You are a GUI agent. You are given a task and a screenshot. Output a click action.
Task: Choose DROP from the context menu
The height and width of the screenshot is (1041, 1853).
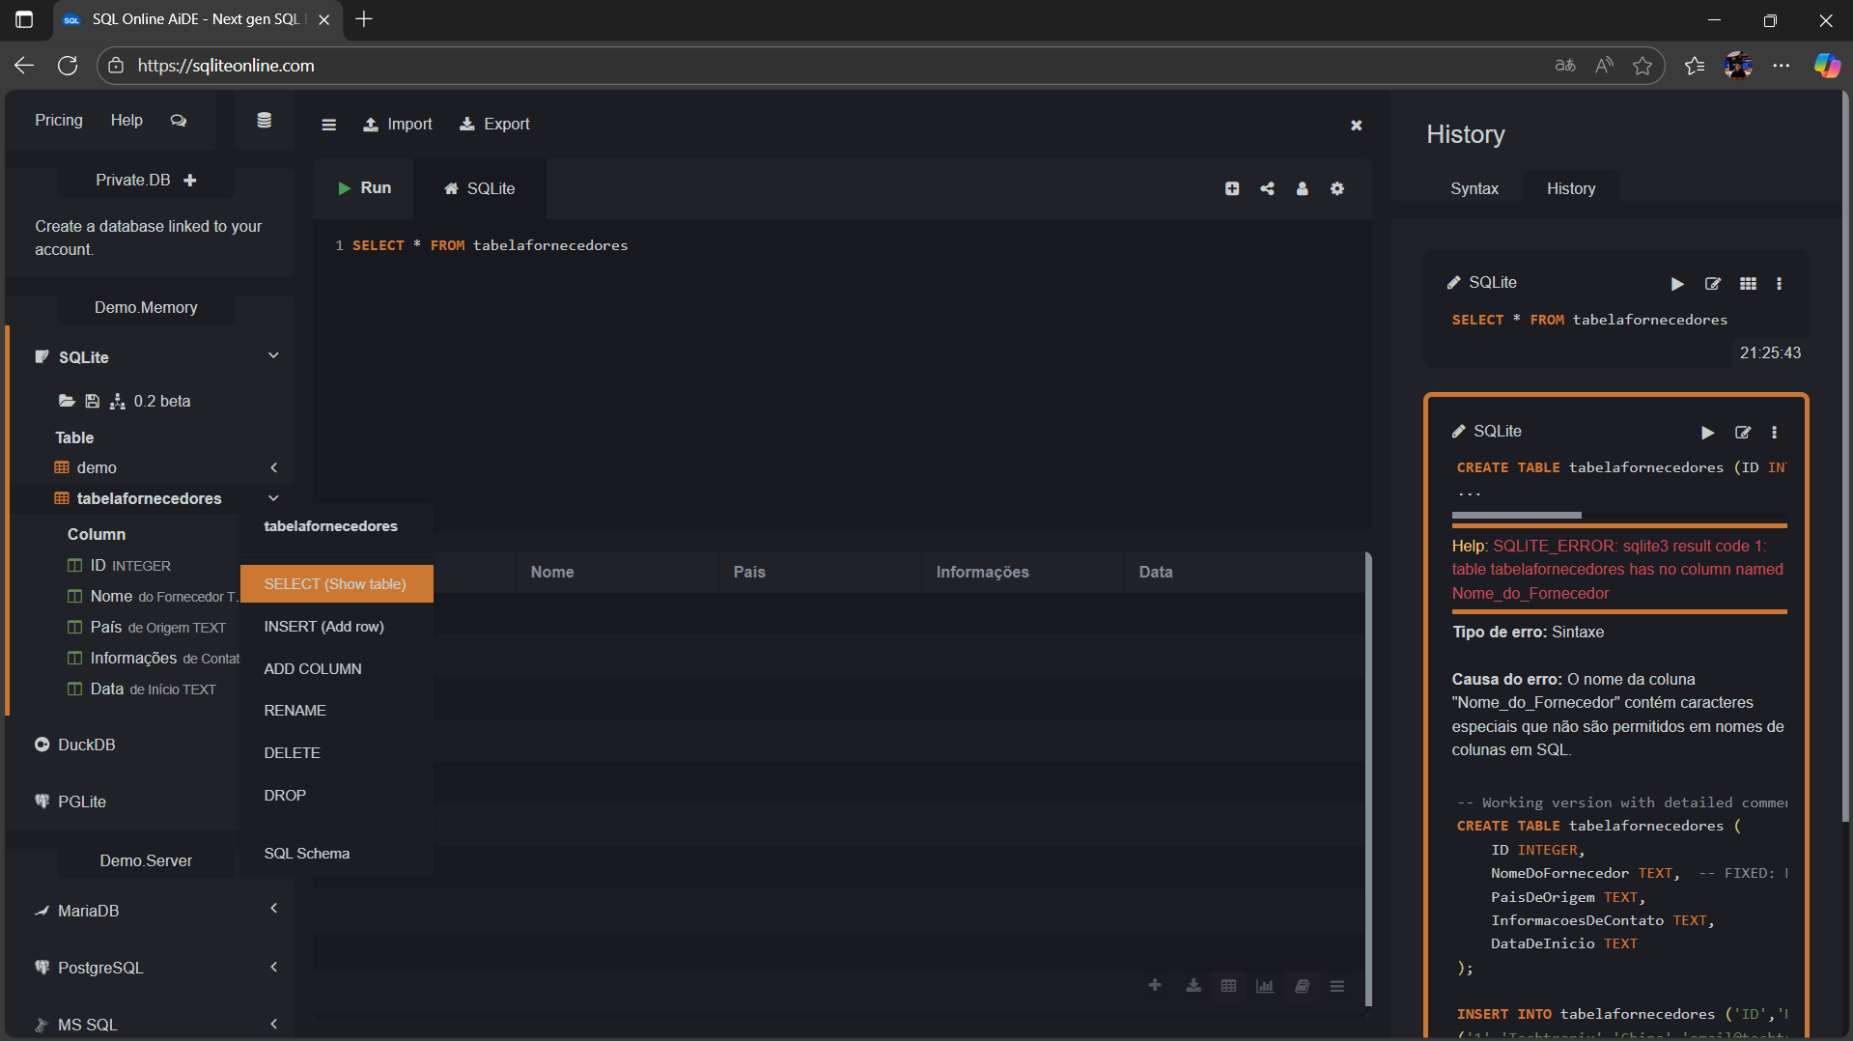click(336, 796)
